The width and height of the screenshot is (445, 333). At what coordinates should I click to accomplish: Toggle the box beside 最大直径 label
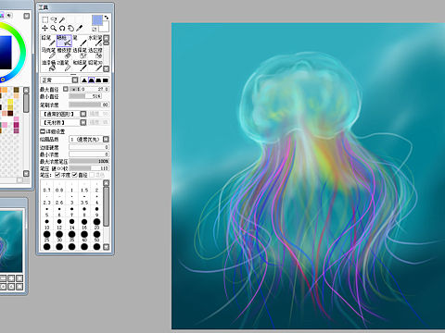coord(66,89)
